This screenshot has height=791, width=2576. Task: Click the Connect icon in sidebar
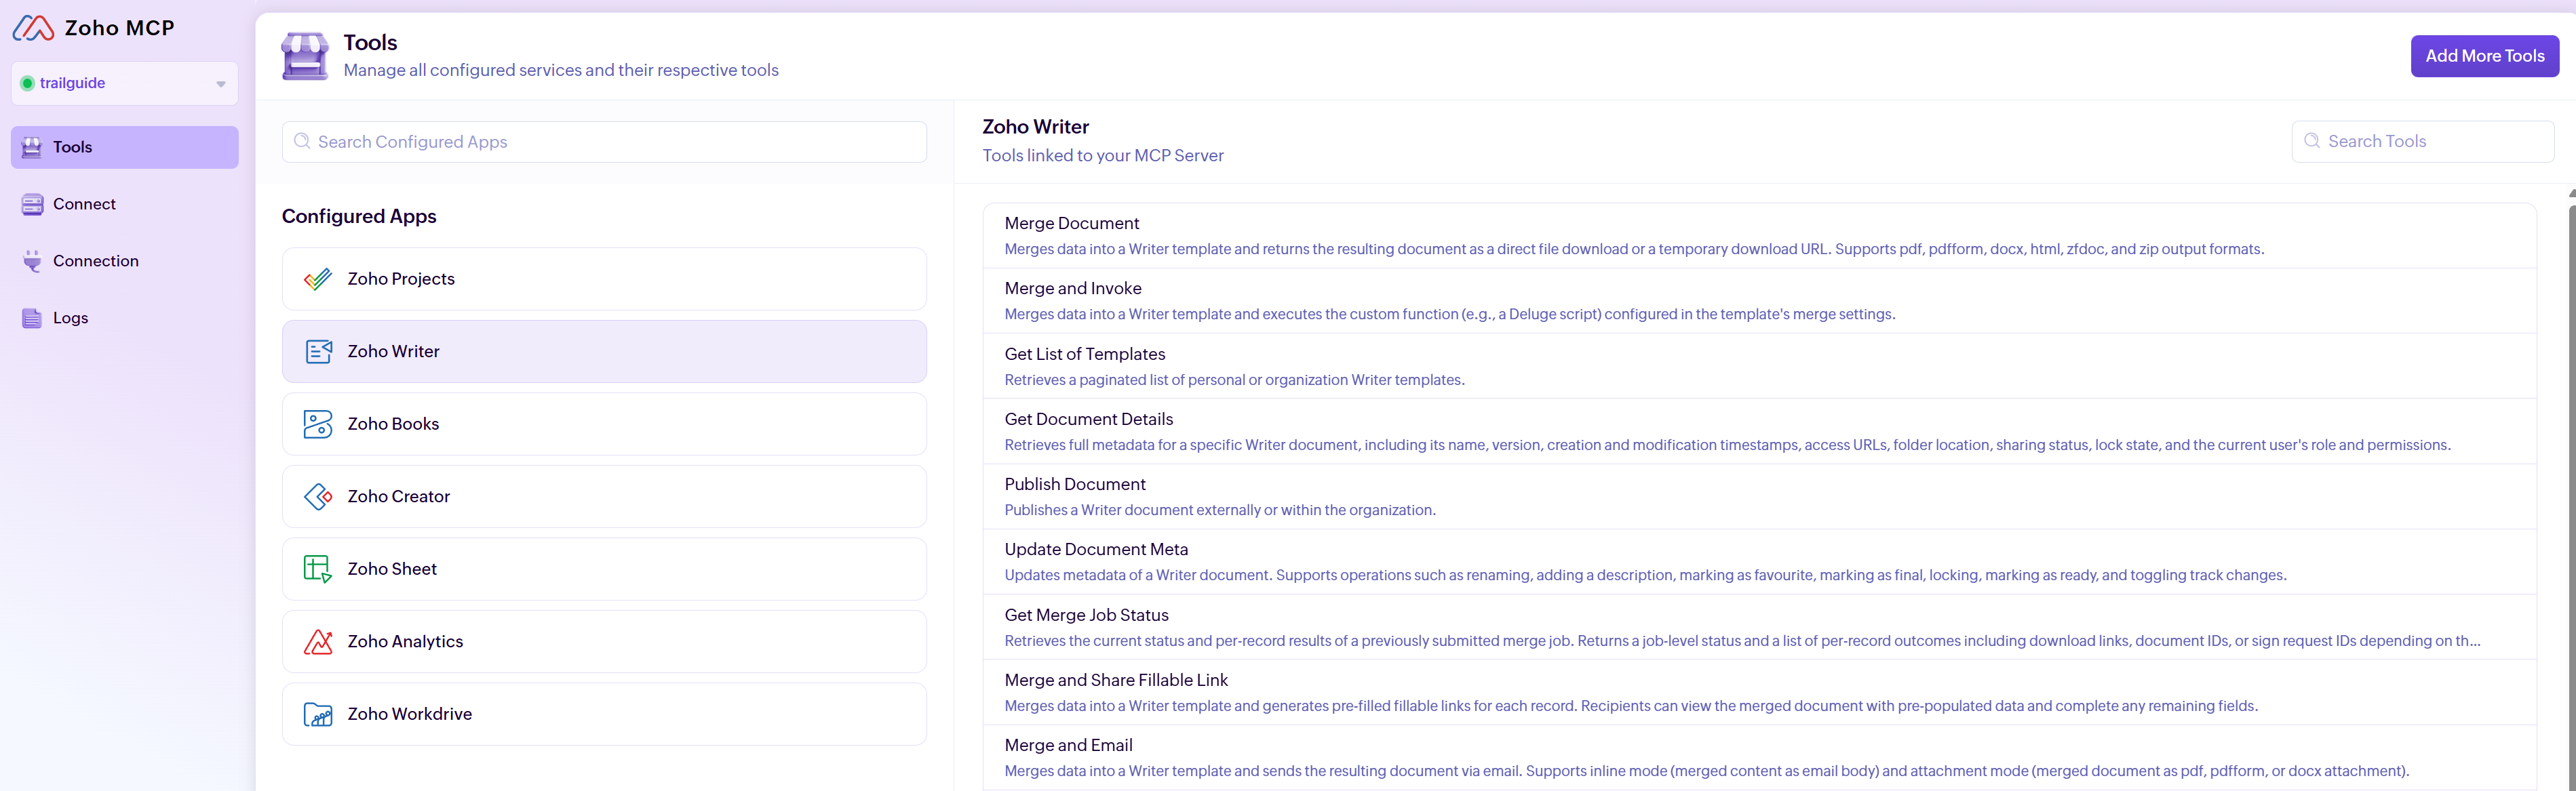point(32,205)
